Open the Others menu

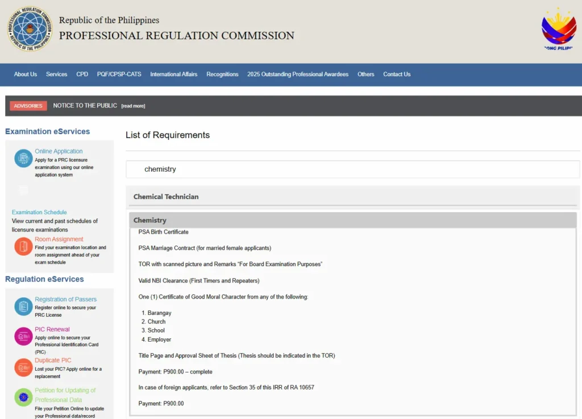point(365,74)
